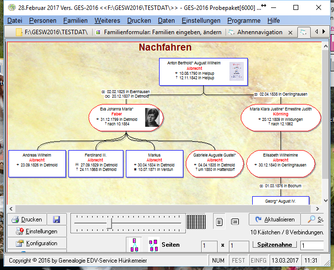
Task: Edit the first Seiten number field
Action: coord(209,246)
